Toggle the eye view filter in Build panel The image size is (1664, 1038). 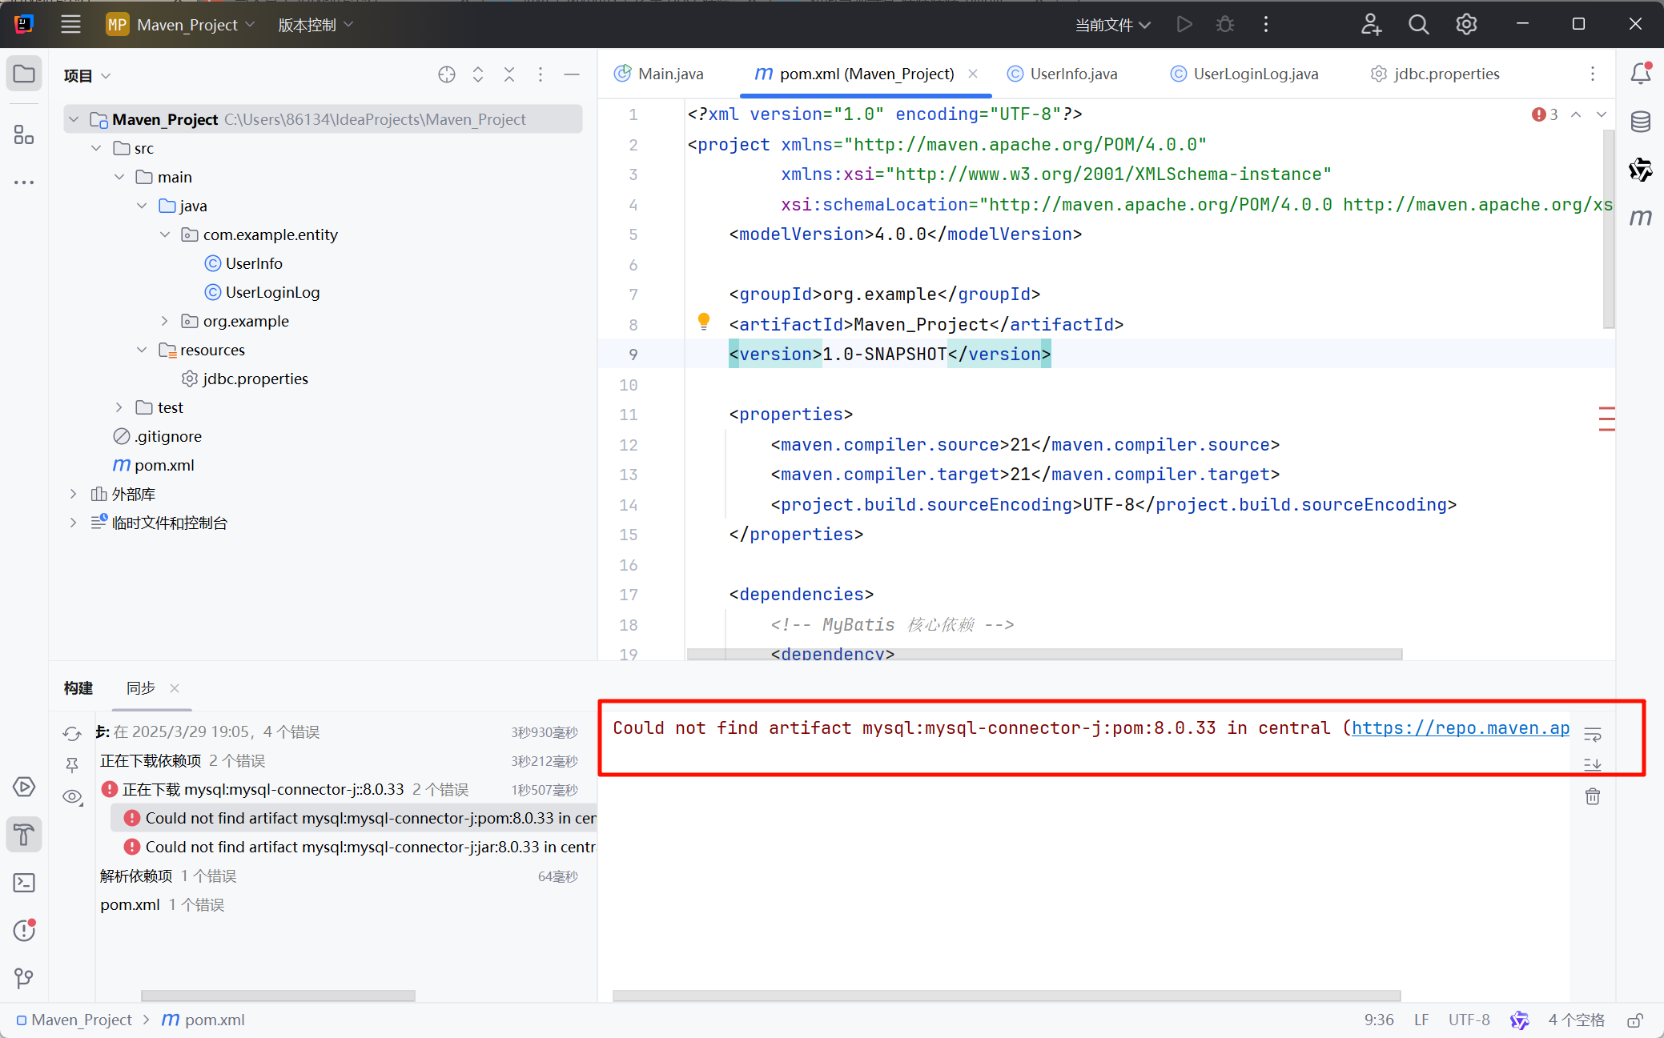[x=72, y=796]
